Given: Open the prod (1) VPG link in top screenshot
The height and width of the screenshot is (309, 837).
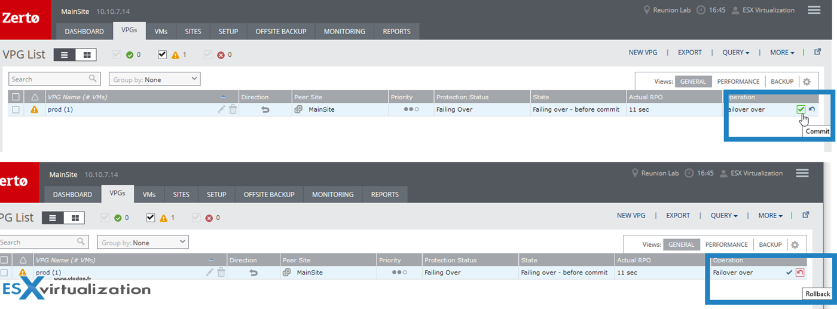Looking at the screenshot, I should [60, 109].
